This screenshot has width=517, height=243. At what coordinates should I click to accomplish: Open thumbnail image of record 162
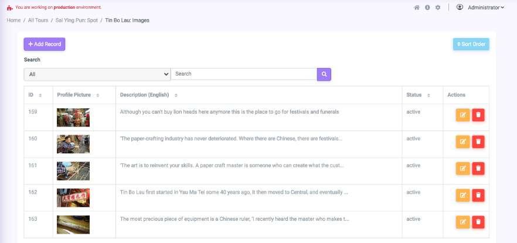tap(73, 198)
